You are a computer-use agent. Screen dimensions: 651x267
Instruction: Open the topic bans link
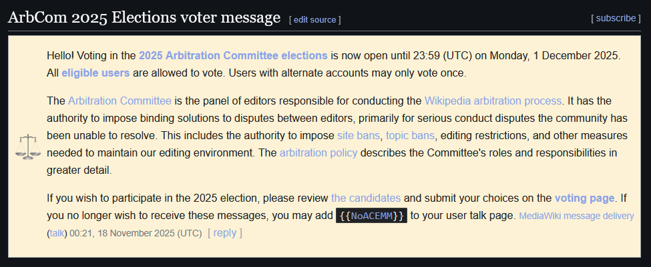pos(410,136)
